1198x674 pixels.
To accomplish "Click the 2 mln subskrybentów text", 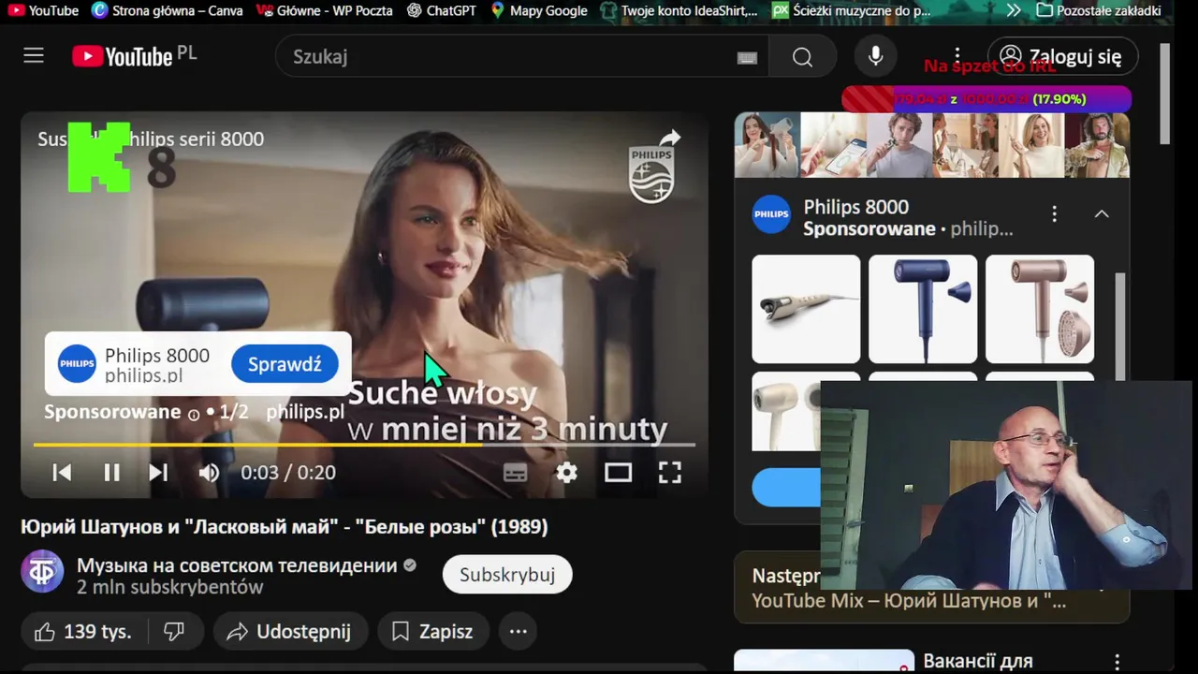I will 169,588.
